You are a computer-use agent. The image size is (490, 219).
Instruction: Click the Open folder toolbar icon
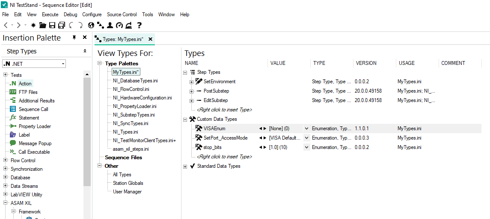pos(43,25)
